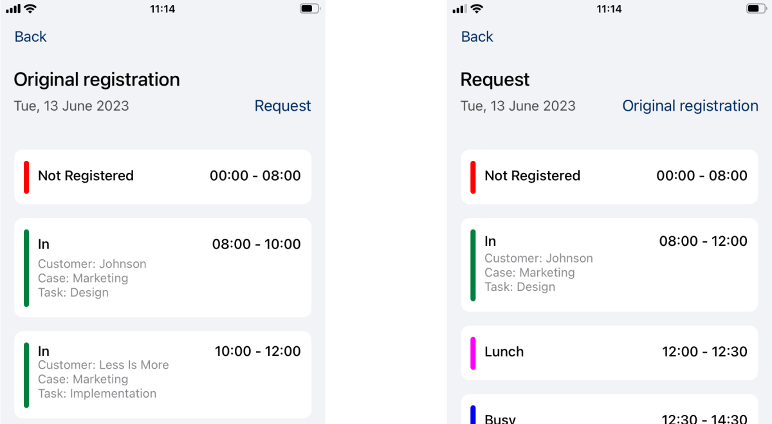Open the Busy 12:30 - 14:30 entry
This screenshot has height=424, width=772.
(609, 409)
